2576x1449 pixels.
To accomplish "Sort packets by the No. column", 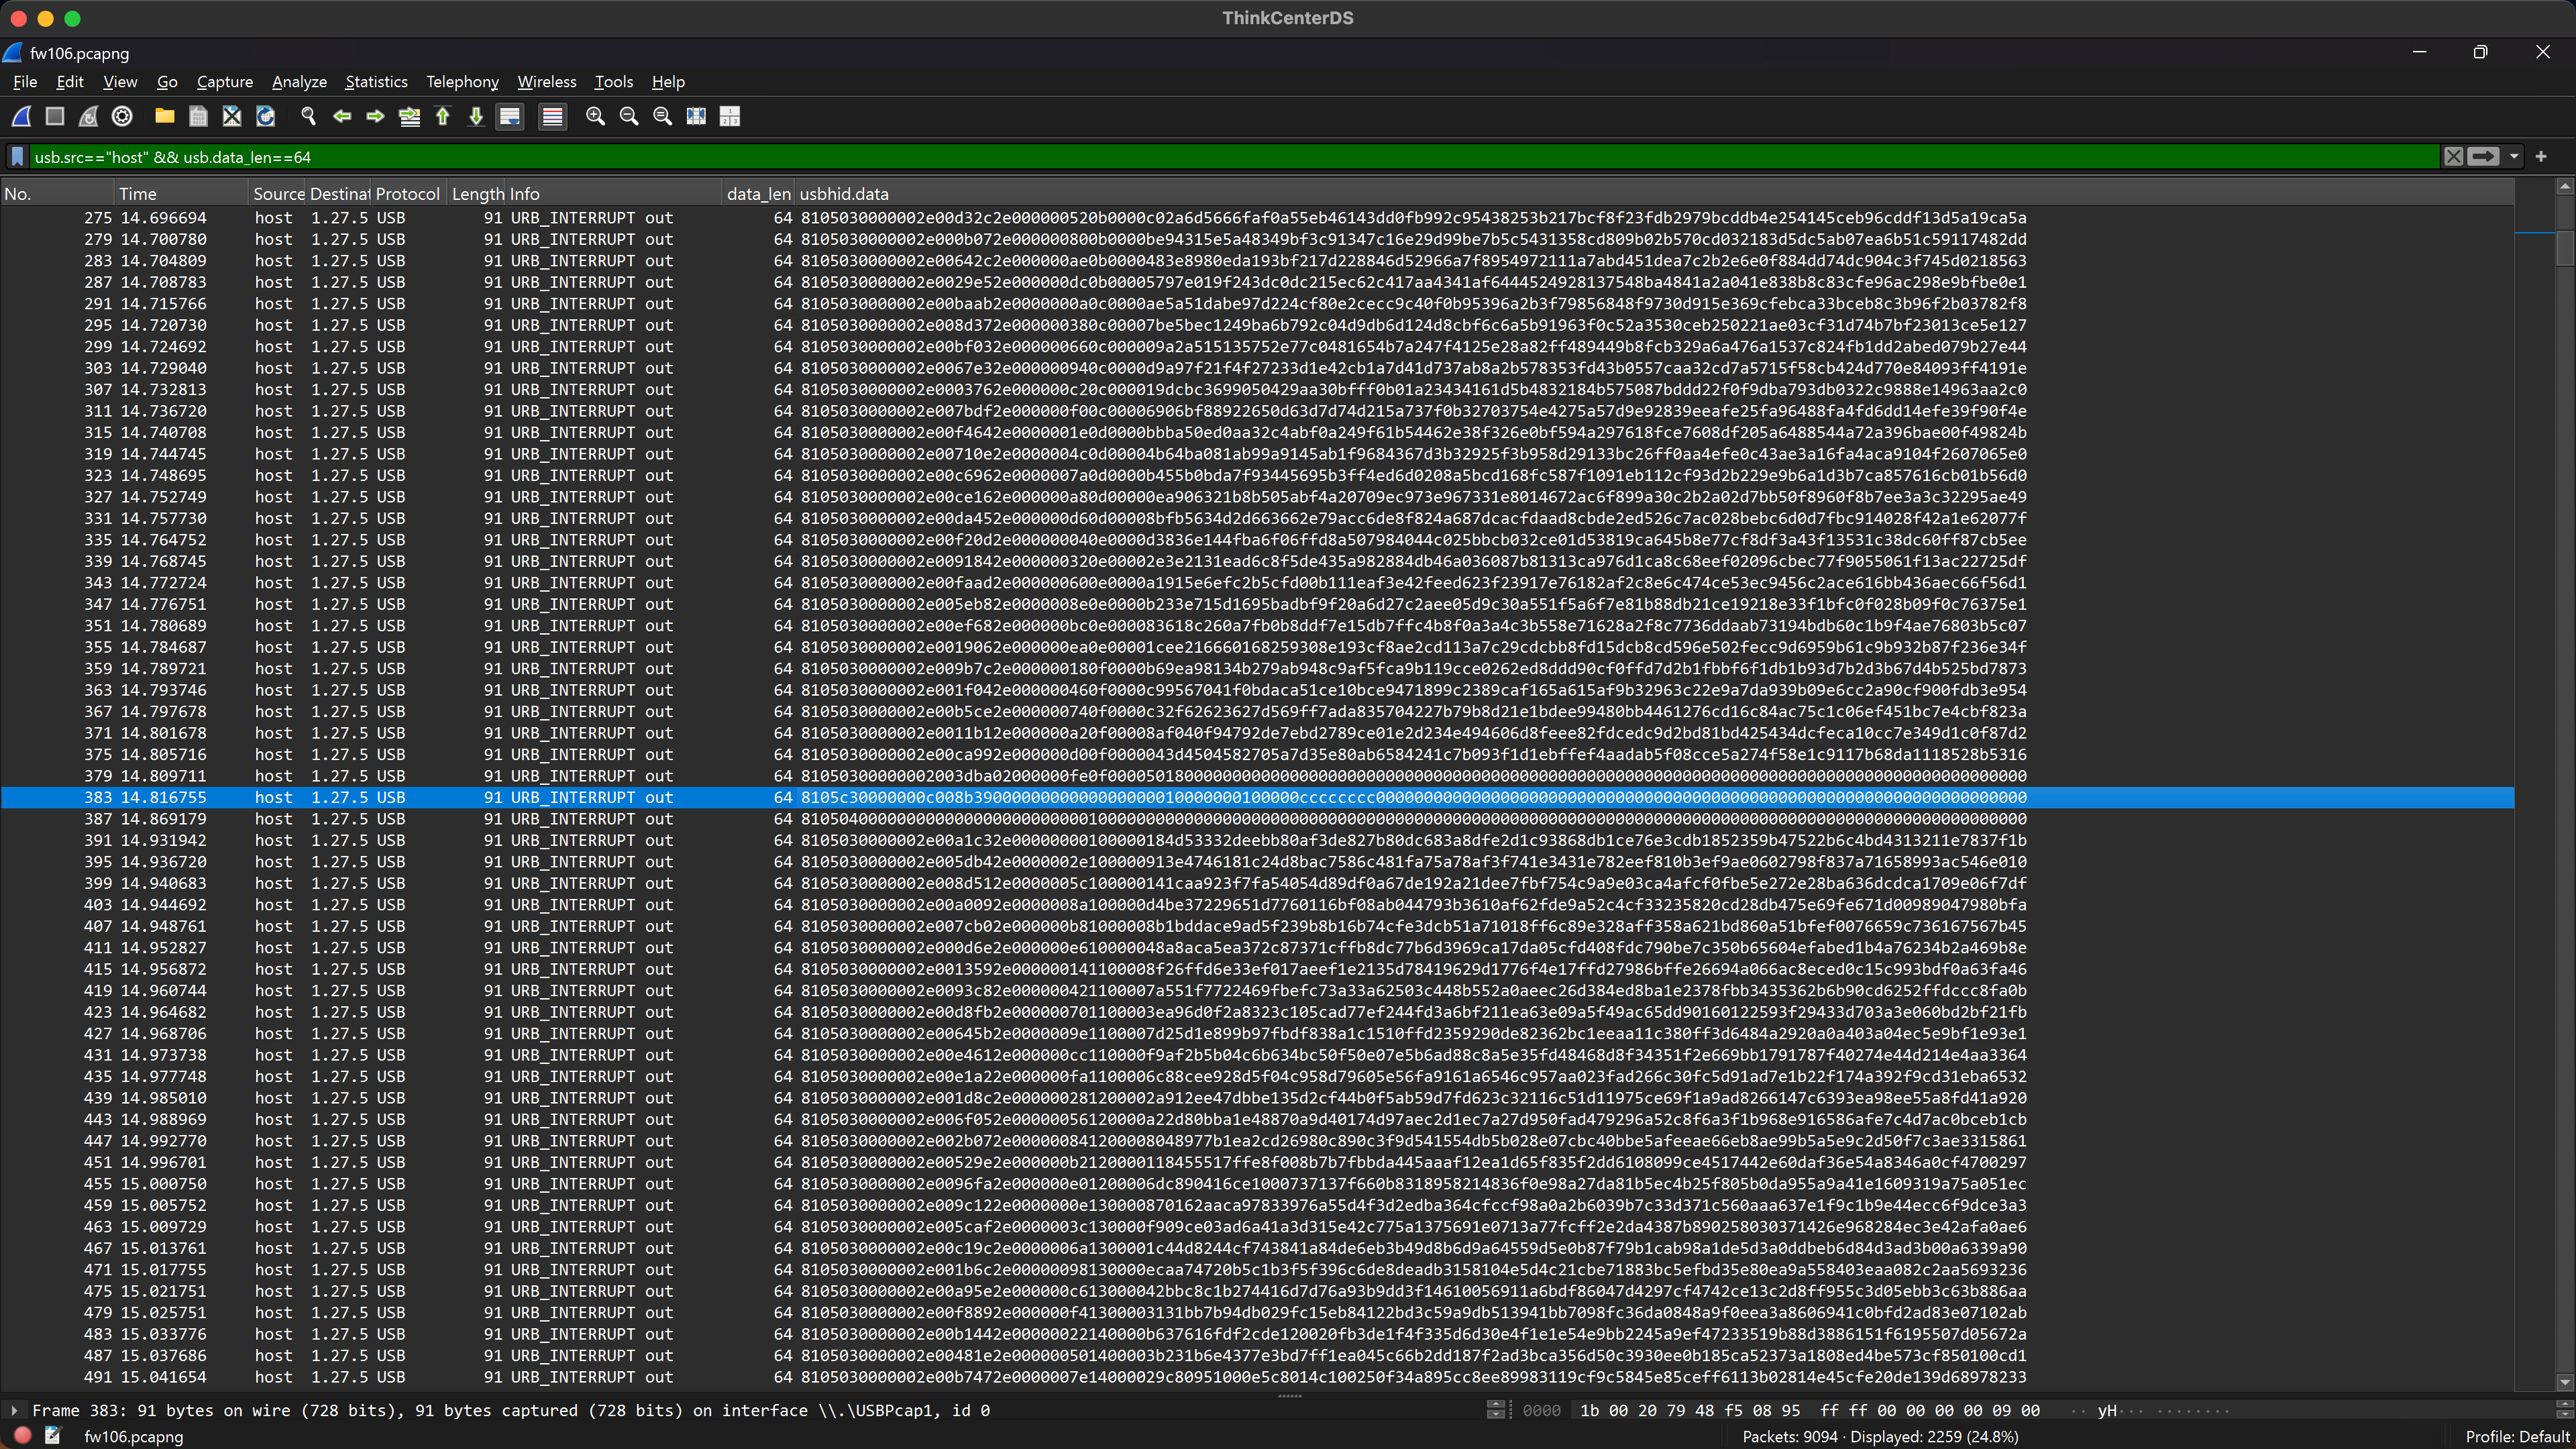I will pyautogui.click(x=57, y=194).
